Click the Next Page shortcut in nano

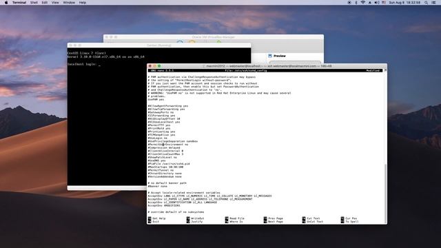274,222
